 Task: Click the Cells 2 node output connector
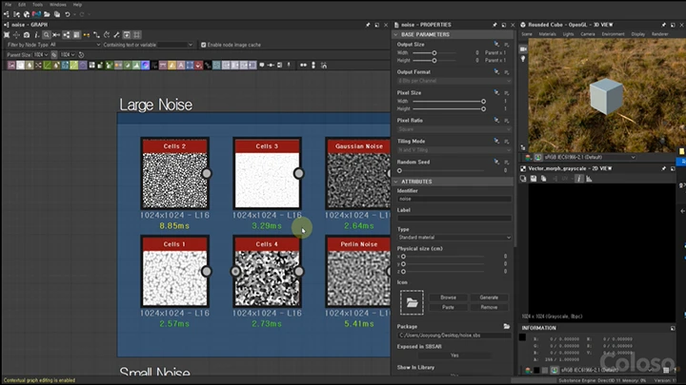pos(207,174)
